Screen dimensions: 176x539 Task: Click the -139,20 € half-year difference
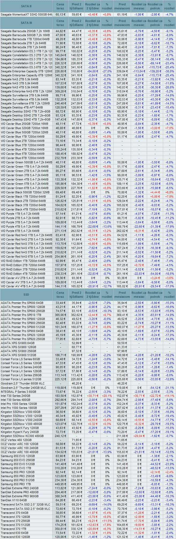155,71
